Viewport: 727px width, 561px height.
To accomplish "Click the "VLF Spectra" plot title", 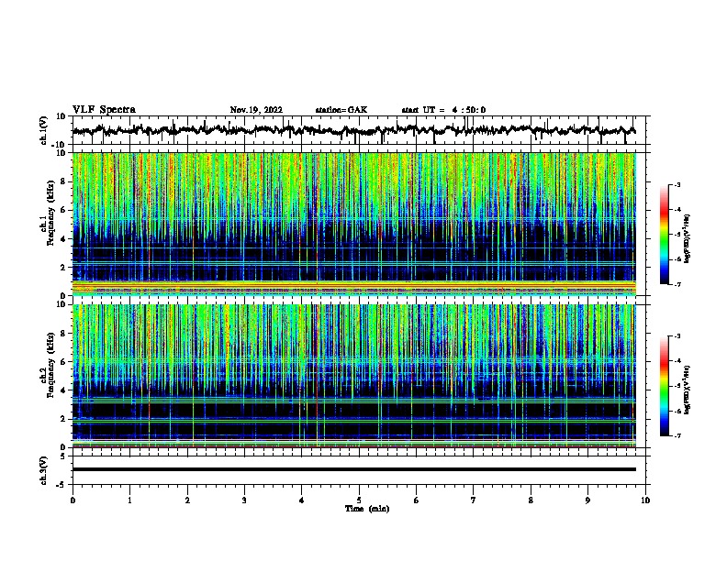I will 104,110.
